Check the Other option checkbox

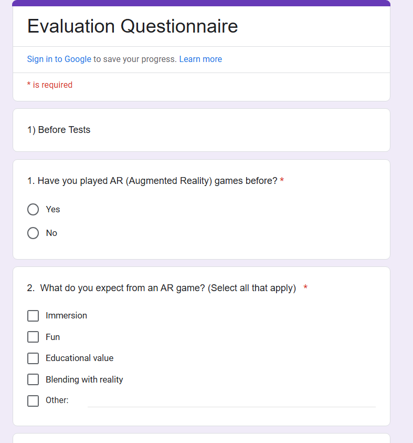[33, 400]
